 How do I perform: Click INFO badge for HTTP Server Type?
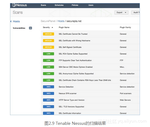pos(49,100)
